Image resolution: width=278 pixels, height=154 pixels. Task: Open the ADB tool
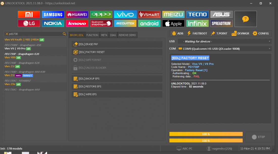177,34
